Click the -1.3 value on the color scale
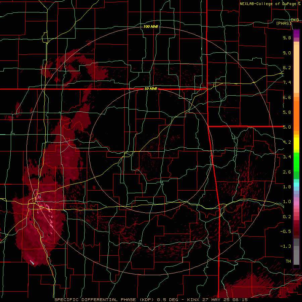 pos(286,246)
